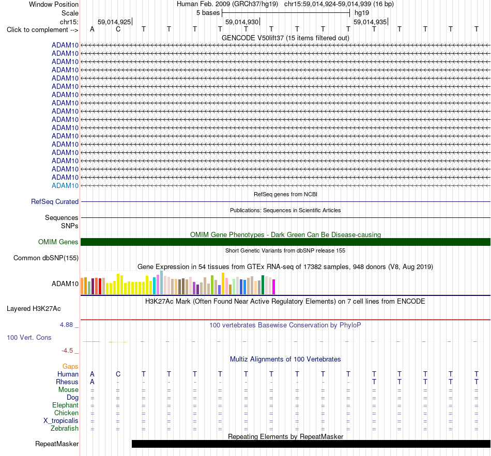This screenshot has width=491, height=456.
Task: Select the Common dbSNP(155) track label
Action: coord(46,258)
